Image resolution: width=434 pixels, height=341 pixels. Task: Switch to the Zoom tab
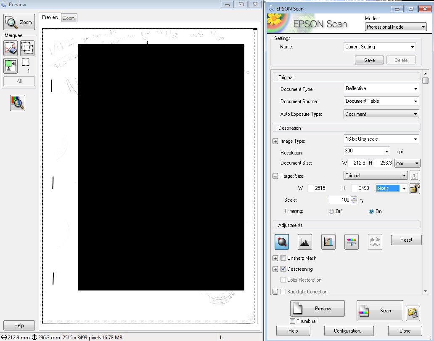[69, 18]
